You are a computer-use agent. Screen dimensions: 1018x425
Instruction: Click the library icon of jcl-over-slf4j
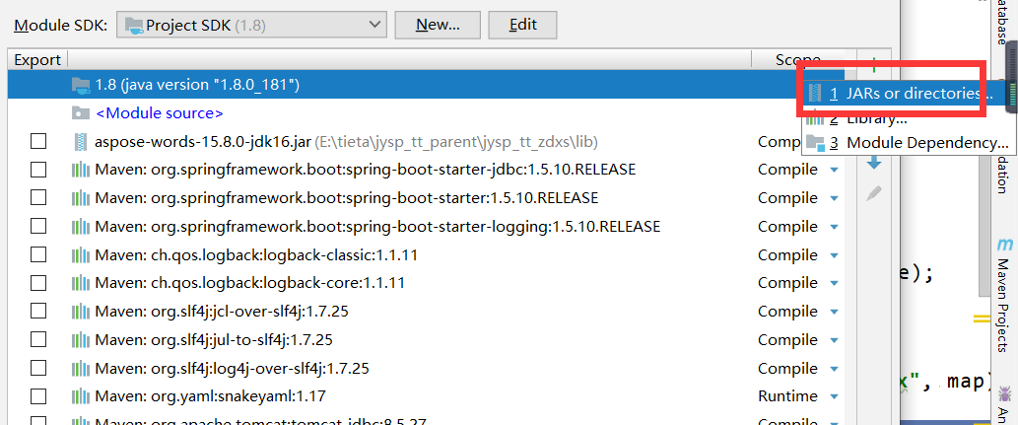pyautogui.click(x=81, y=312)
